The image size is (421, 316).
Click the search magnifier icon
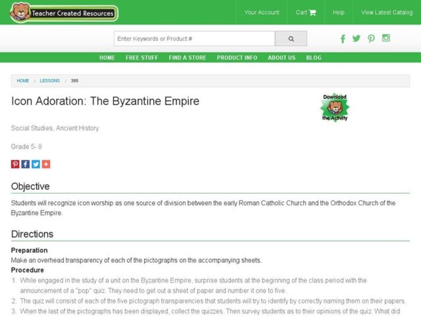tap(290, 38)
